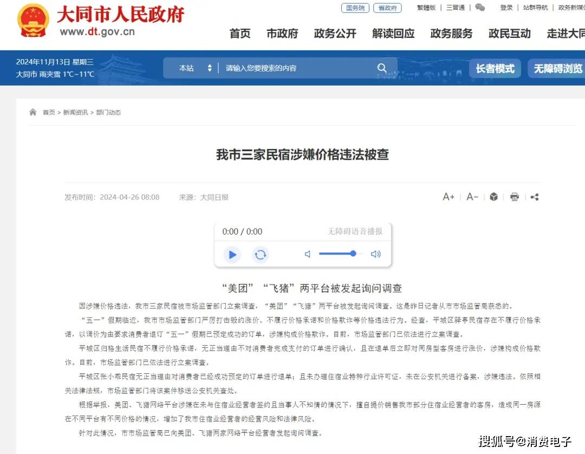
Task: Mute the audio playback speaker icon
Action: click(307, 254)
